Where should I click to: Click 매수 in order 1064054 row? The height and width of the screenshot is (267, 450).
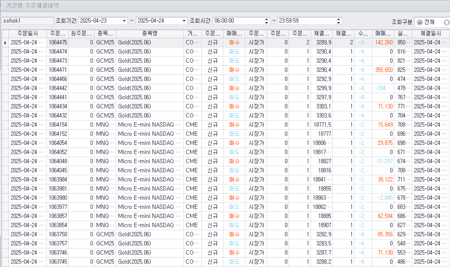click(234, 143)
